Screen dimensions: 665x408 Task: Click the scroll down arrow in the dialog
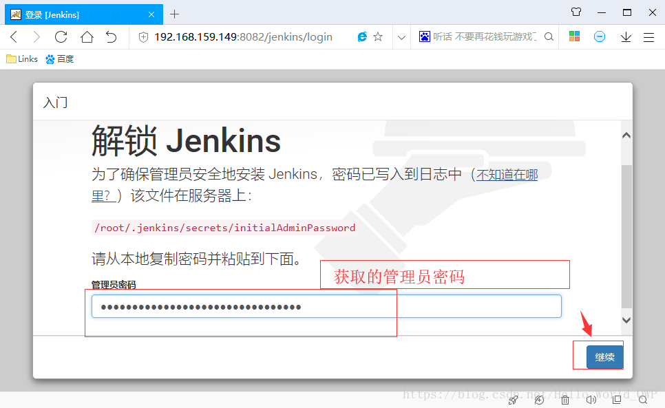(x=626, y=321)
